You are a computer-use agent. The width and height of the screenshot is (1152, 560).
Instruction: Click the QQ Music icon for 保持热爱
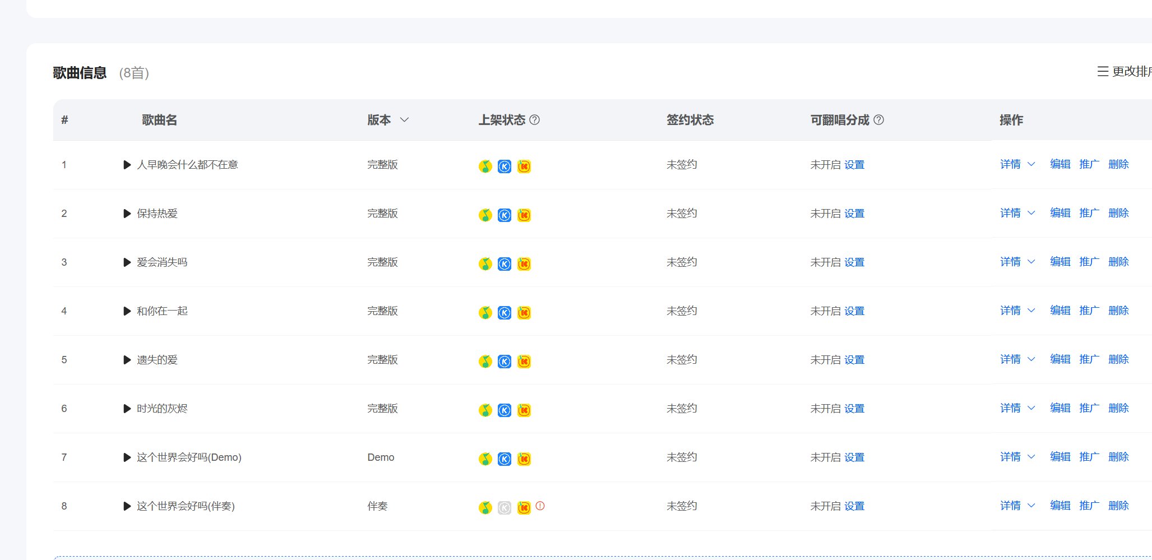point(485,215)
